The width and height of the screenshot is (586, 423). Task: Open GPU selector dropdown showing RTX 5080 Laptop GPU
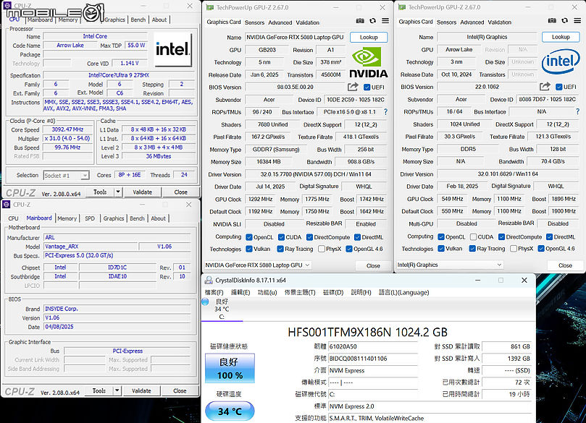click(258, 265)
